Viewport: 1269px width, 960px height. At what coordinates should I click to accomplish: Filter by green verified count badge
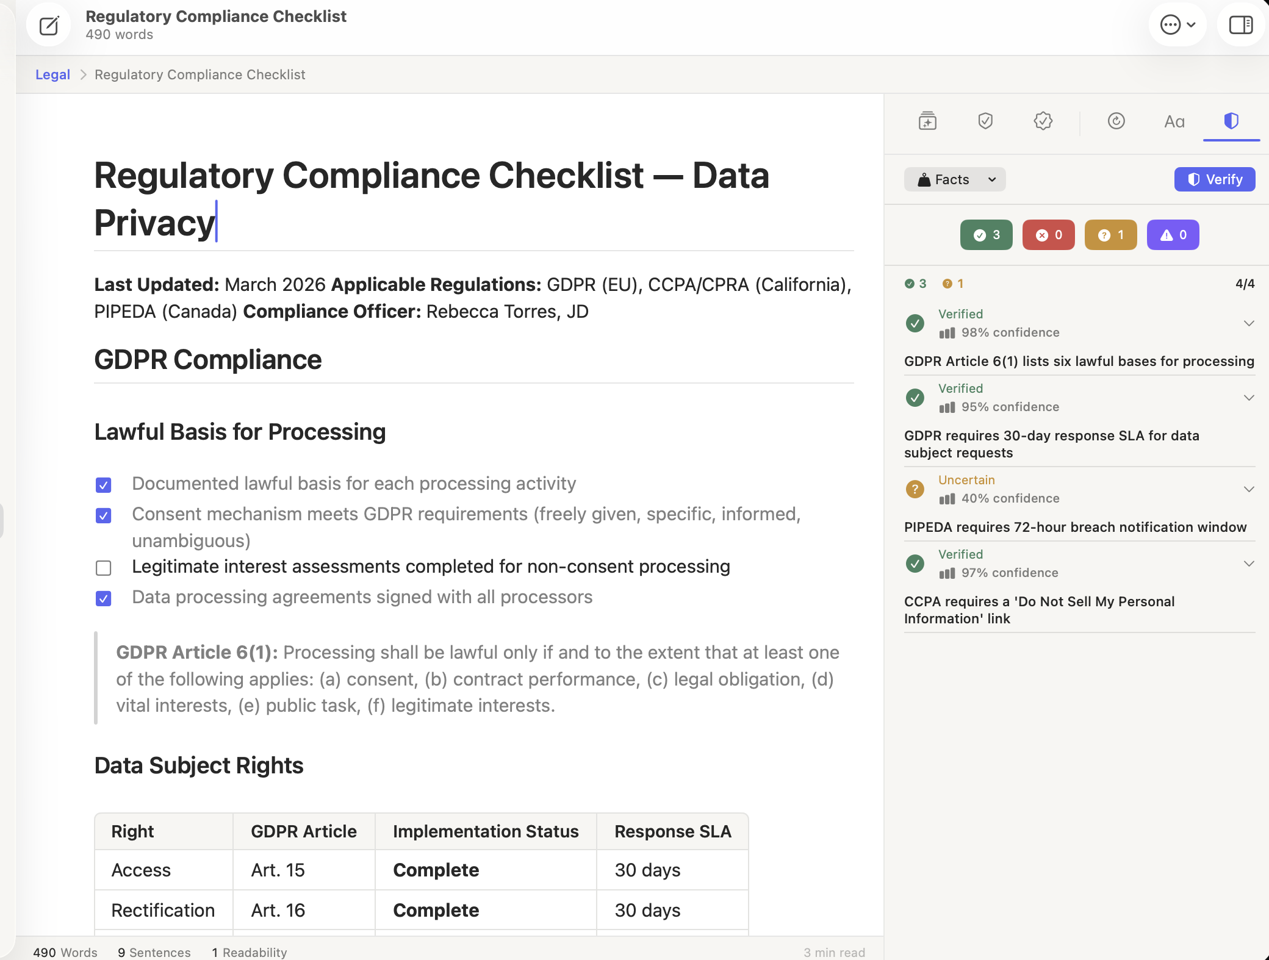coord(987,235)
